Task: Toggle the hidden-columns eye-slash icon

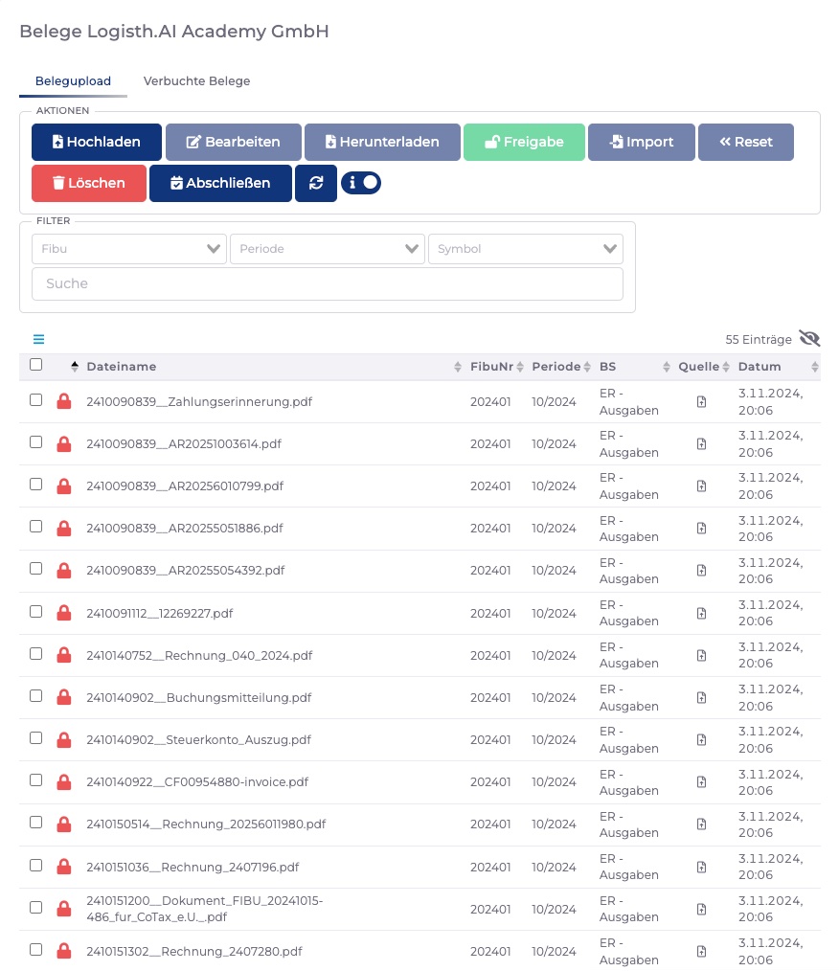Action: (809, 338)
